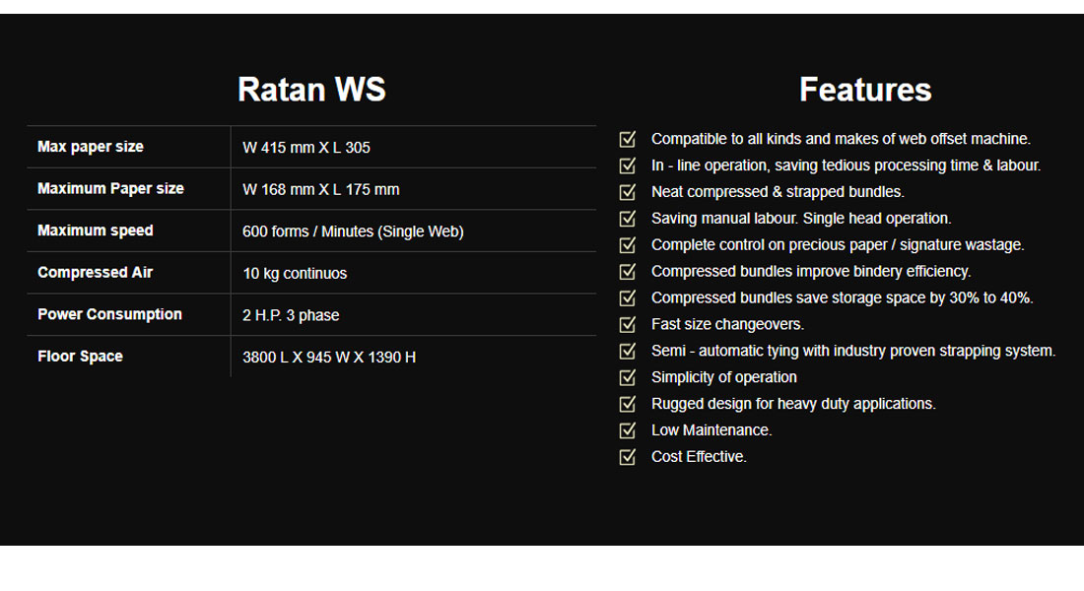Image resolution: width=1084 pixels, height=591 pixels.
Task: Click the checkmark beside "Low Maintenance."
Action: coord(628,430)
